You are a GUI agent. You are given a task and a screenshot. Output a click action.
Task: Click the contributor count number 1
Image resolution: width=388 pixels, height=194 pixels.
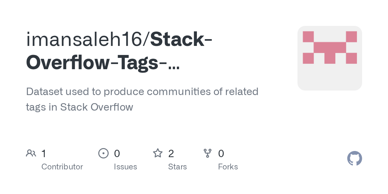(x=44, y=153)
